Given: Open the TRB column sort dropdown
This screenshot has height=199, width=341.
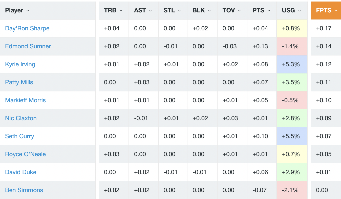Looking at the screenshot, I should (x=121, y=10).
